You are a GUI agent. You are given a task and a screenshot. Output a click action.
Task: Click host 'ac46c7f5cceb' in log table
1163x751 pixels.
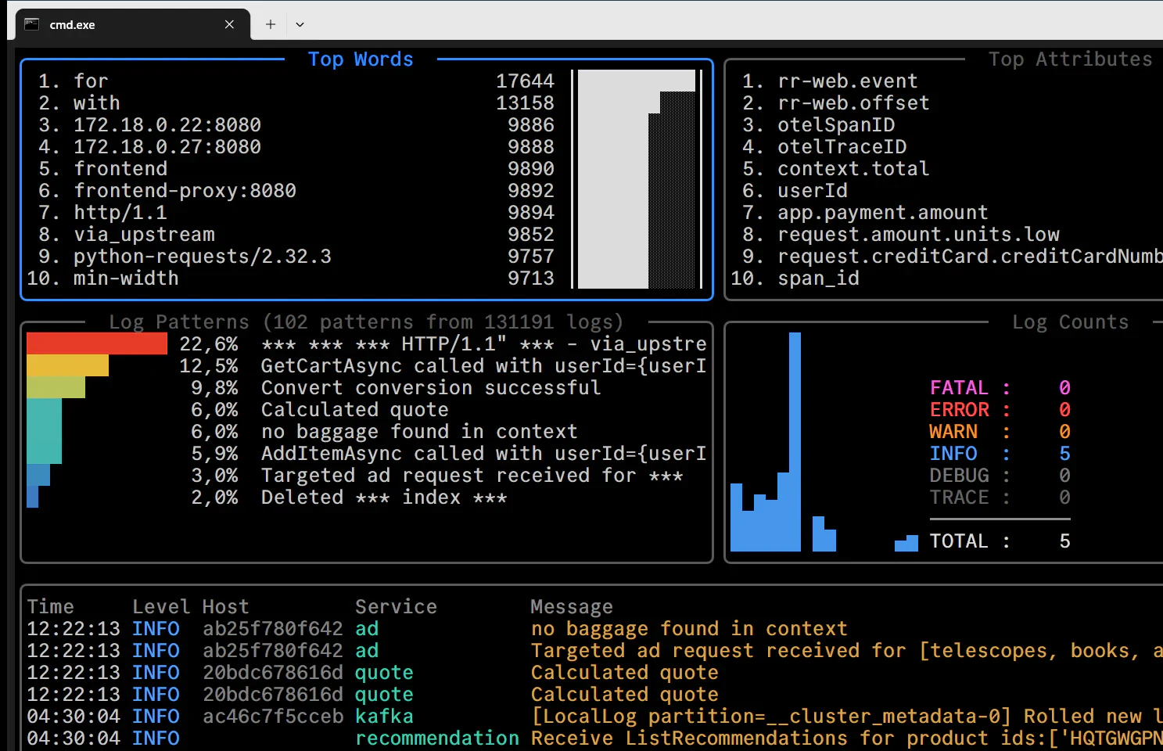pyautogui.click(x=273, y=717)
